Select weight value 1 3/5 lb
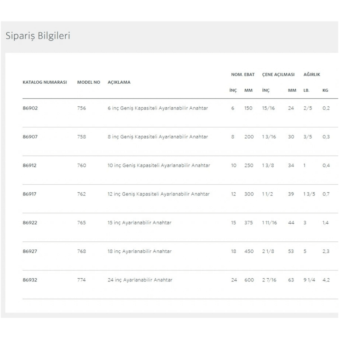 click(x=309, y=194)
